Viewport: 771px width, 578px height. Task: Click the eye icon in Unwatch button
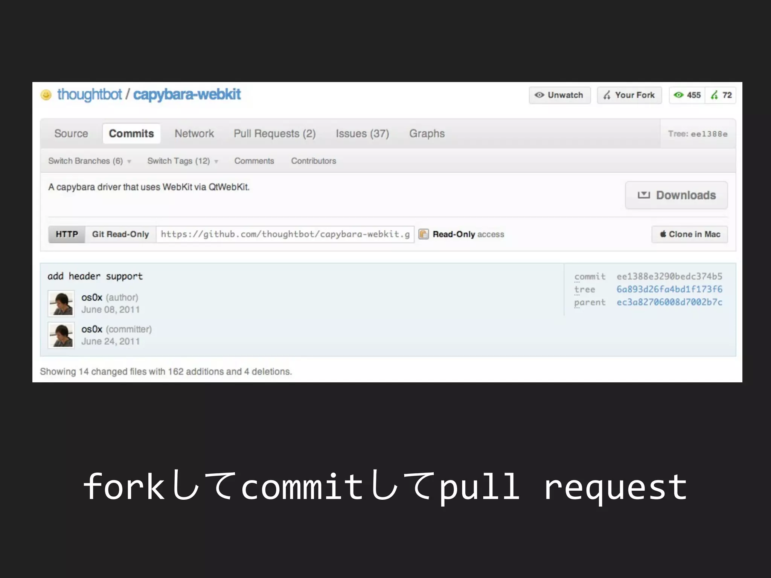click(539, 95)
